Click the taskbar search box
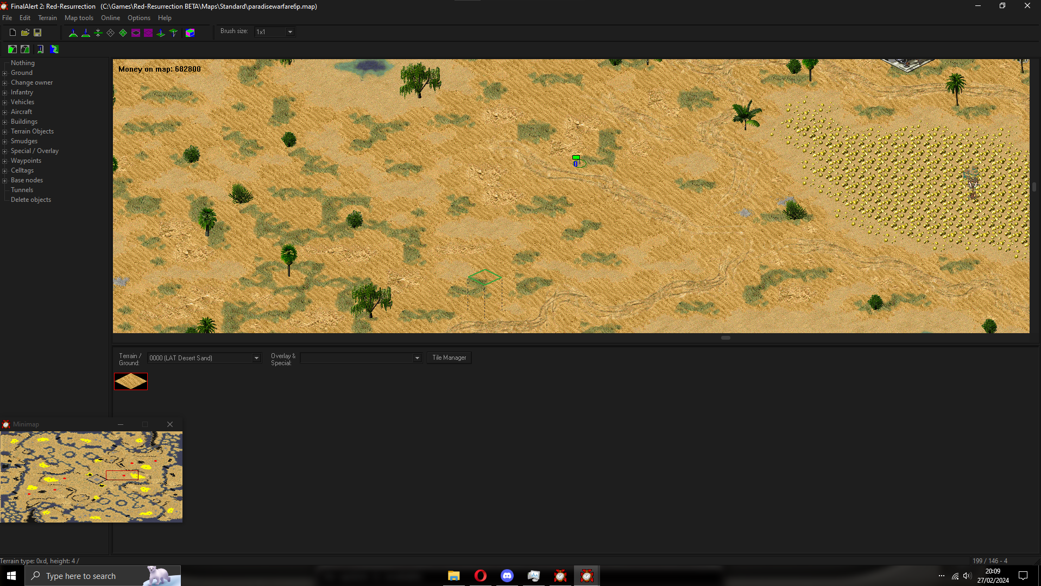 [x=103, y=576]
